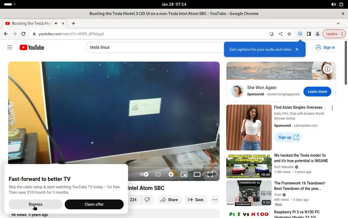Open 'We hacked the Tesla model 3s' title
Viewport: 348px width, 218px height.
click(301, 158)
